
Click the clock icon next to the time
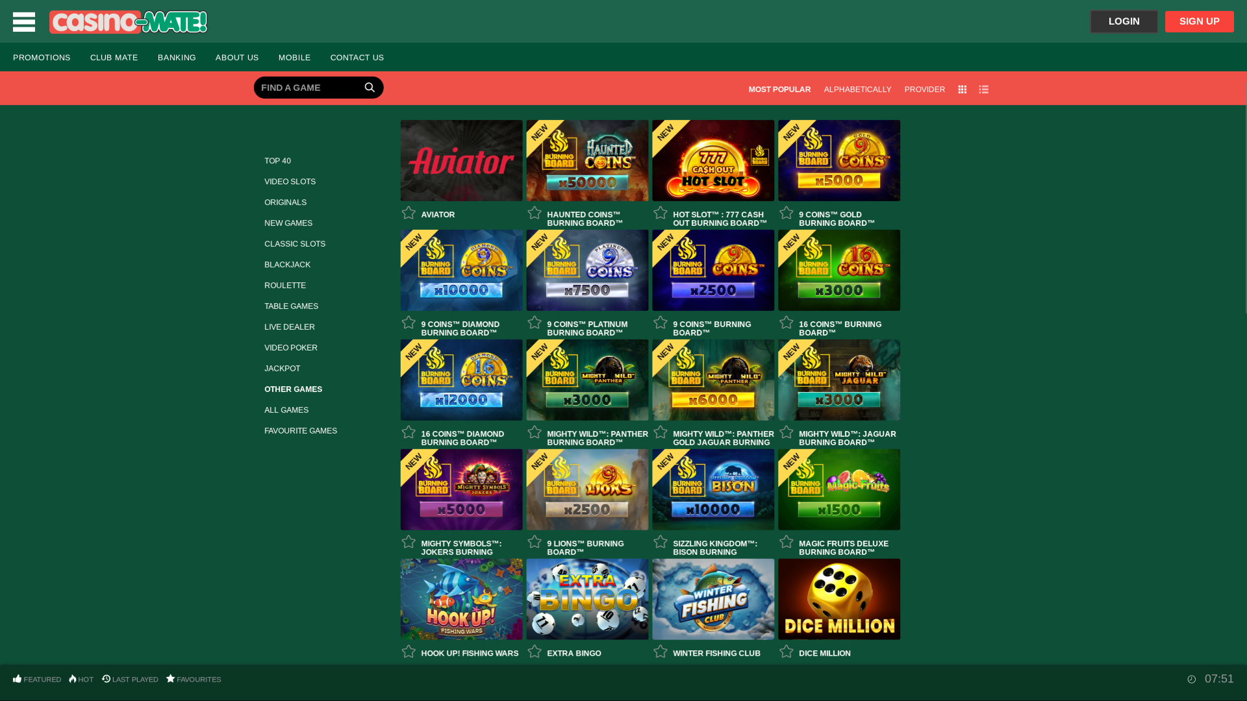(1192, 679)
